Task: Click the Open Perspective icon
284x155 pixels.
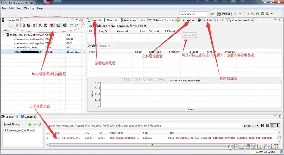Action: pos(213,14)
